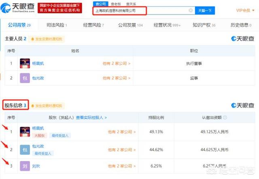This screenshot has height=179, width=259.
Task: Open 包光政 name link in 主要人员 table
Action: point(38,78)
